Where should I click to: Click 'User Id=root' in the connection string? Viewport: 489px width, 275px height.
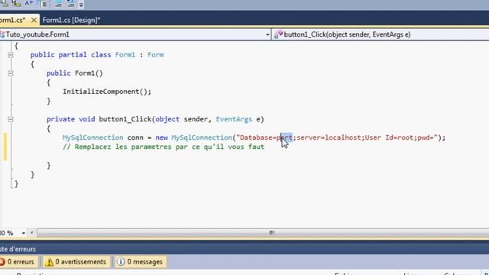[389, 137]
